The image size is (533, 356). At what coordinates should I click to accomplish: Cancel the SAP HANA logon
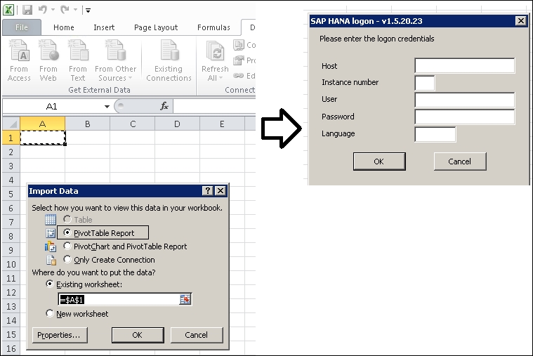pos(460,161)
